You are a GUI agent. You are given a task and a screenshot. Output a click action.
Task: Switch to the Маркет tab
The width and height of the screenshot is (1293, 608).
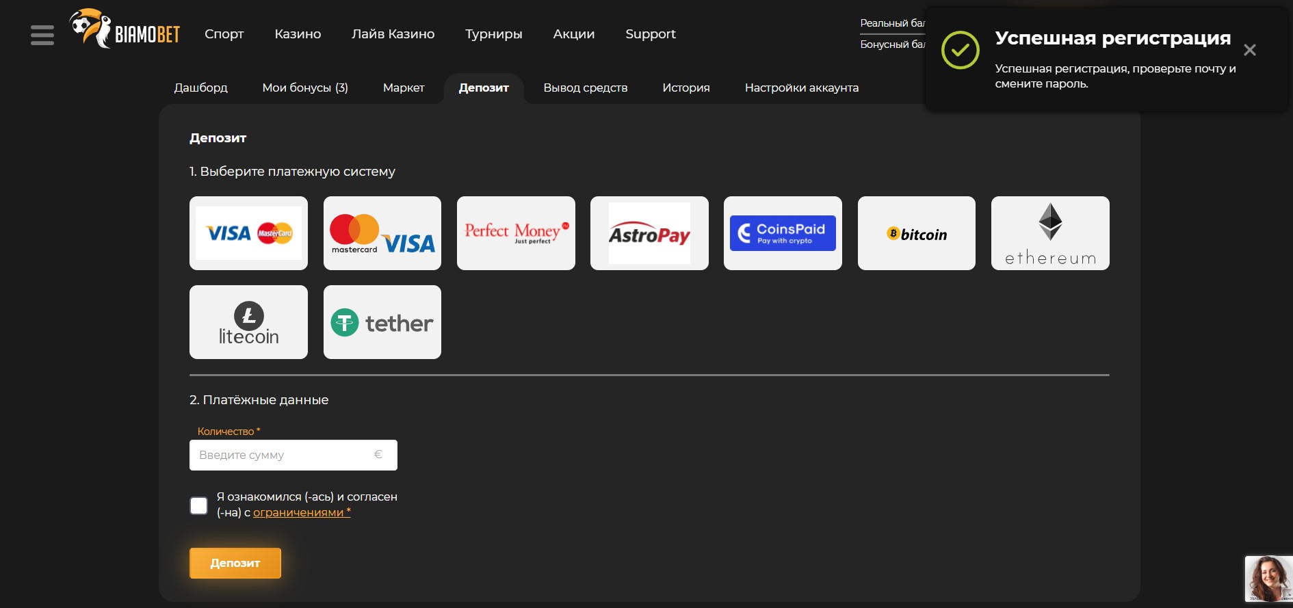tap(404, 88)
